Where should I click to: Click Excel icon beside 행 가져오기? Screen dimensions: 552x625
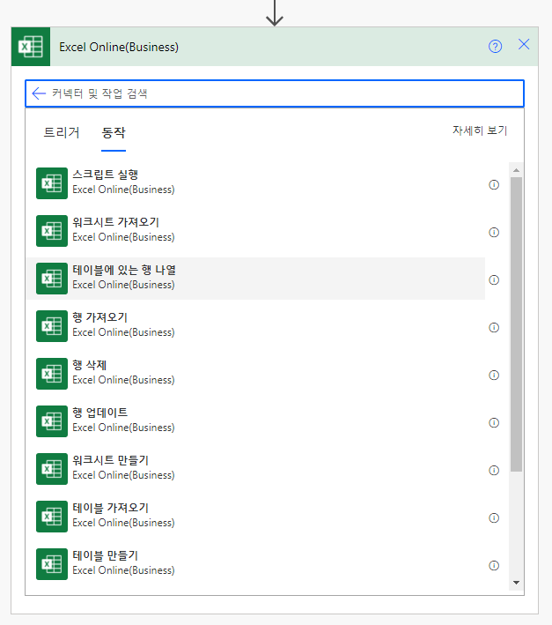click(52, 326)
